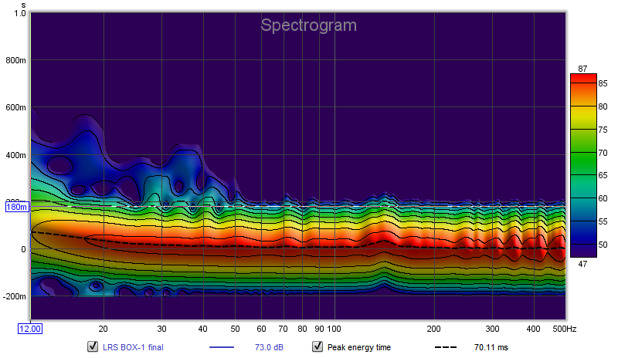The height and width of the screenshot is (358, 618).
Task: Click the LRS BOX-1 final legend label
Action: [x=132, y=347]
